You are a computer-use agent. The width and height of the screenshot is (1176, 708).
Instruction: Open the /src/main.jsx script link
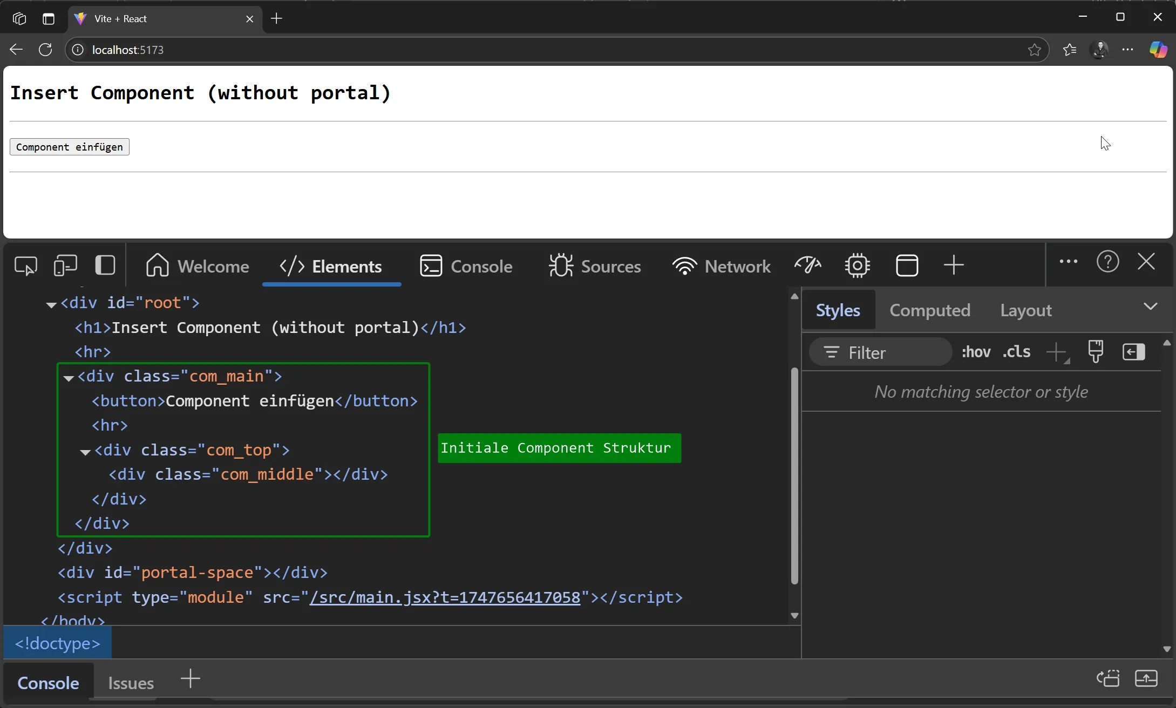(445, 597)
